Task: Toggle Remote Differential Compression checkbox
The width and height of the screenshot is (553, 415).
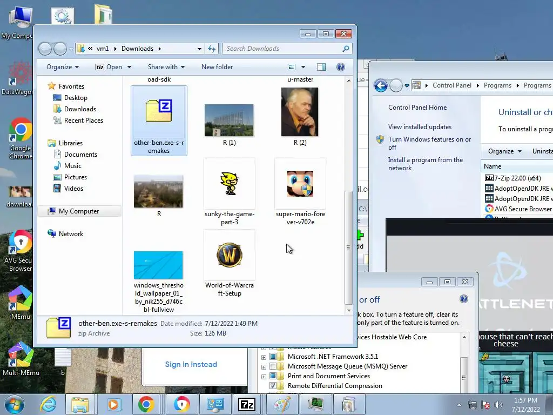Action: [x=273, y=386]
